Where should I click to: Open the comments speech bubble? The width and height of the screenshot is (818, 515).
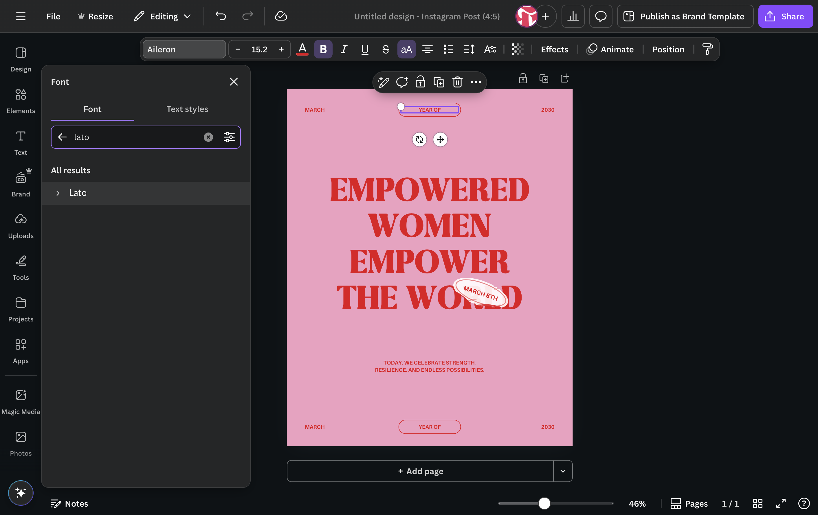(x=601, y=16)
